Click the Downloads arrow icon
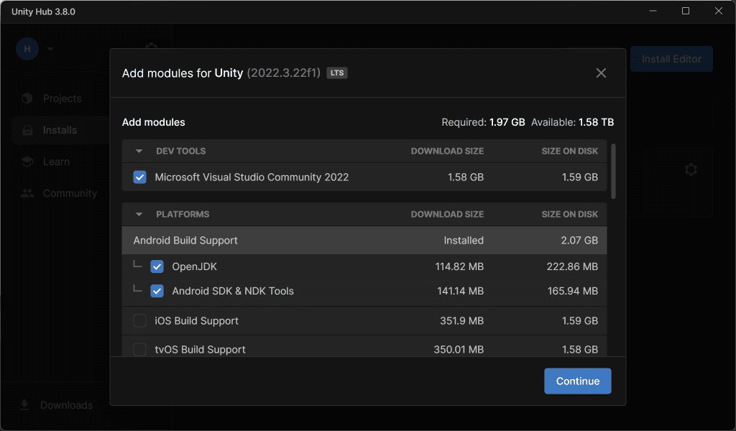 point(24,405)
